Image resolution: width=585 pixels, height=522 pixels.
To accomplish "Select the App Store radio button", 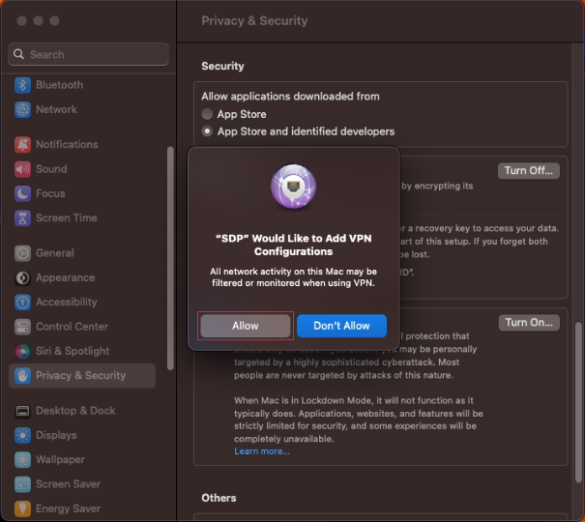I will (207, 114).
